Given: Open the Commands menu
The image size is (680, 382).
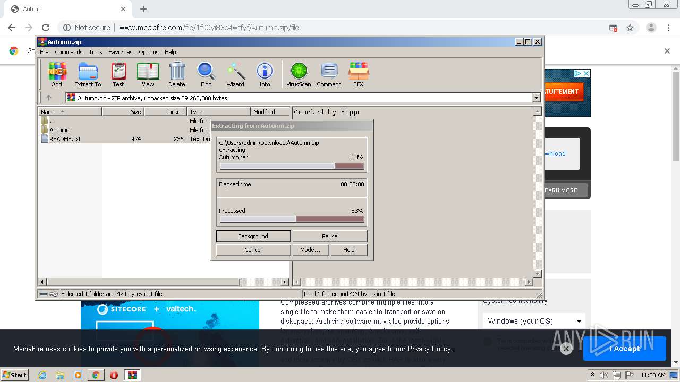Looking at the screenshot, I should tap(69, 52).
